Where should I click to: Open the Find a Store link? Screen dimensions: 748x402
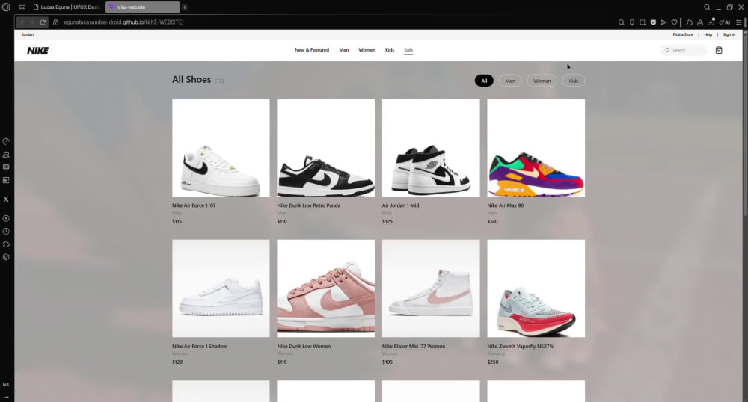(x=683, y=35)
